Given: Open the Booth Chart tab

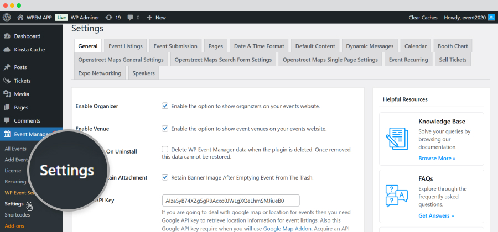Looking at the screenshot, I should tap(453, 46).
